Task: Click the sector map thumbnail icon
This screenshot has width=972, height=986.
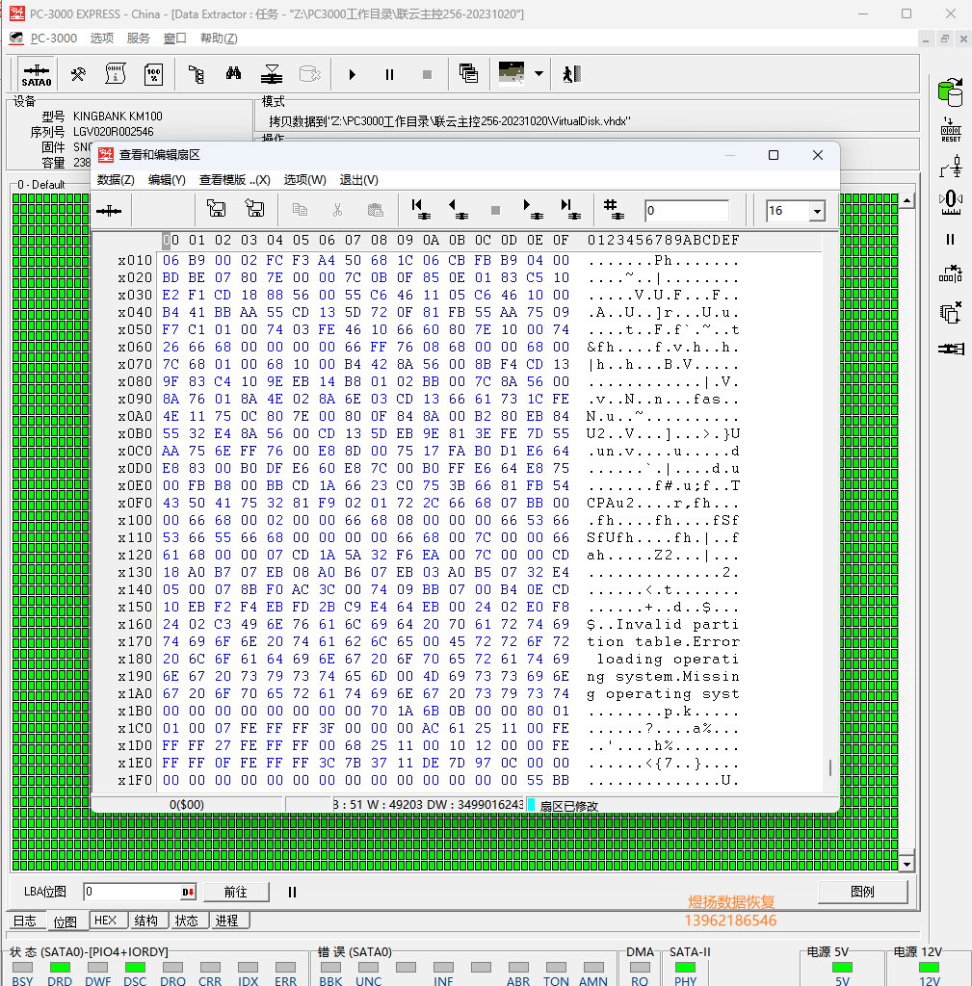Action: 511,73
